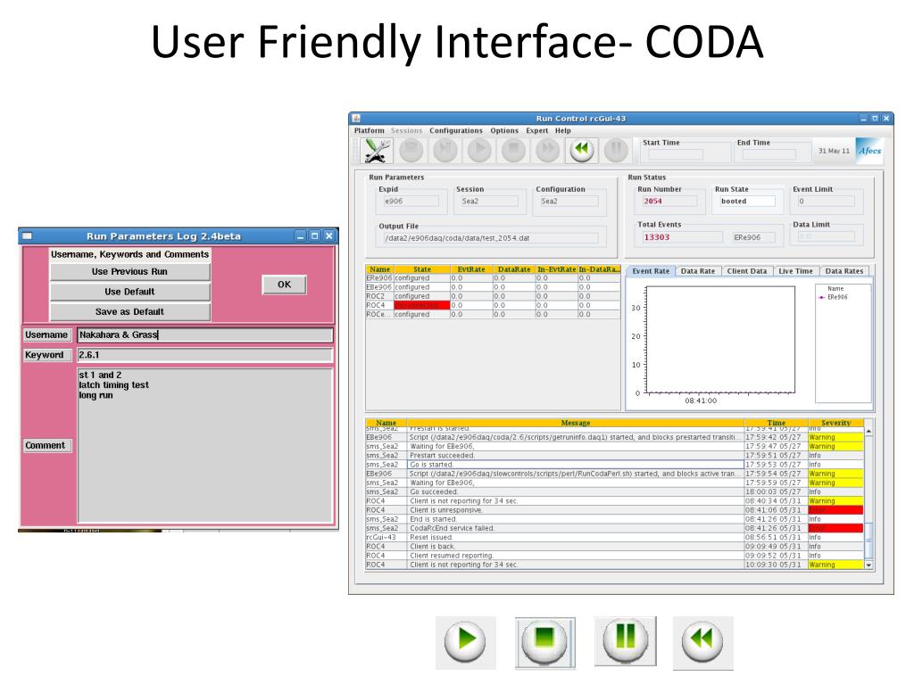The width and height of the screenshot is (914, 685).
Task: Open the Options menu
Action: [x=504, y=130]
